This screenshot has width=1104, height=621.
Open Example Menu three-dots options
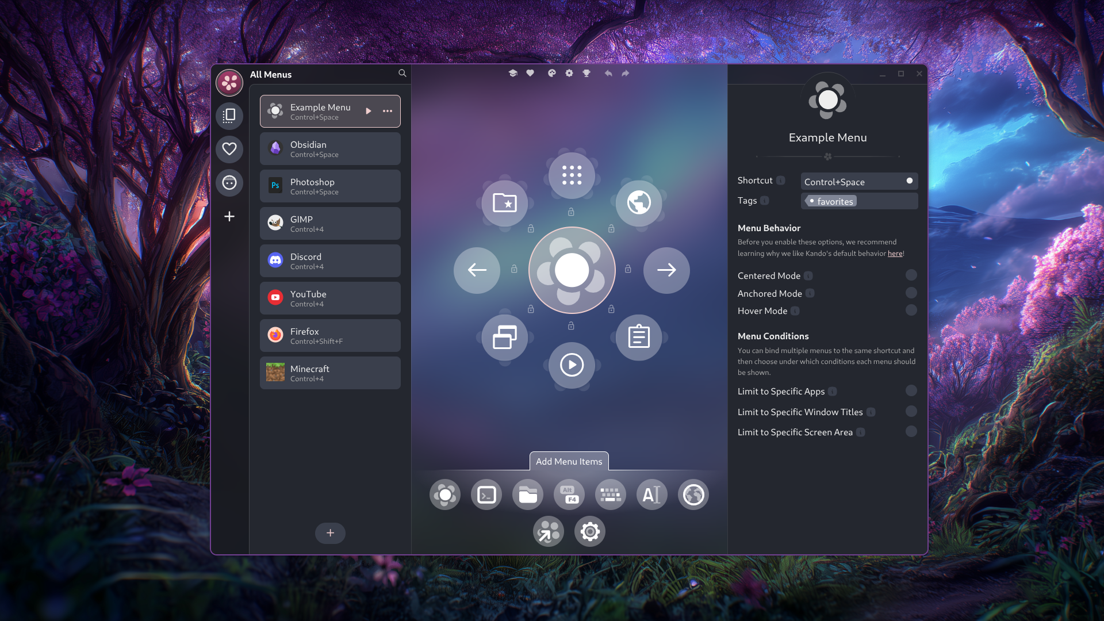[x=388, y=111]
